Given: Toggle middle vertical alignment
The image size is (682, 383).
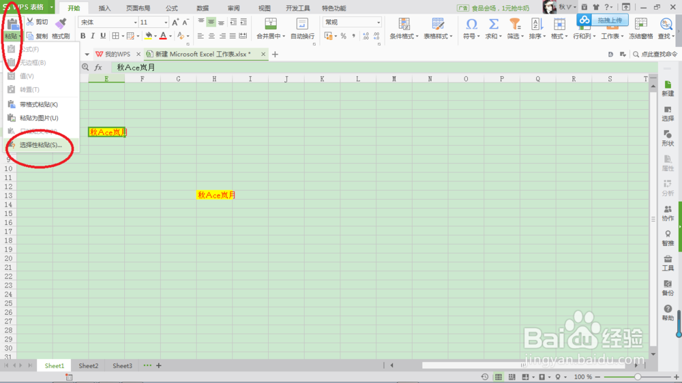Looking at the screenshot, I should tap(211, 22).
